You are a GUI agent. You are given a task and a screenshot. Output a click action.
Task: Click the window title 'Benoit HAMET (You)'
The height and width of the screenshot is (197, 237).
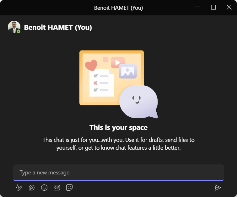(118, 8)
